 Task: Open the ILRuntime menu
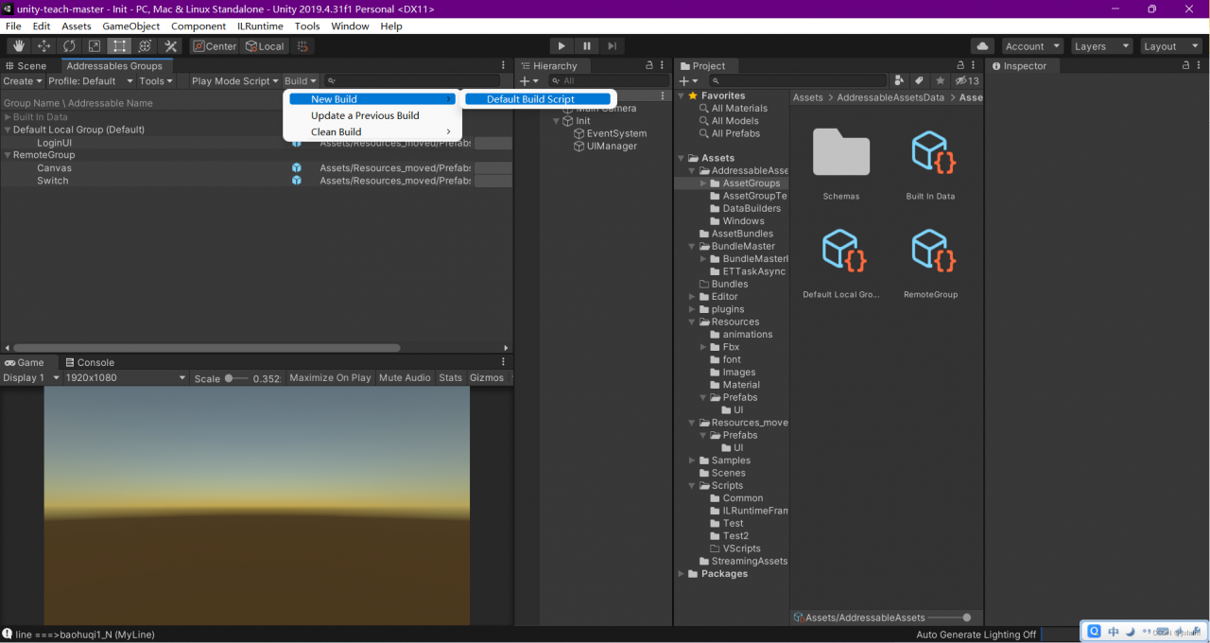tap(260, 26)
